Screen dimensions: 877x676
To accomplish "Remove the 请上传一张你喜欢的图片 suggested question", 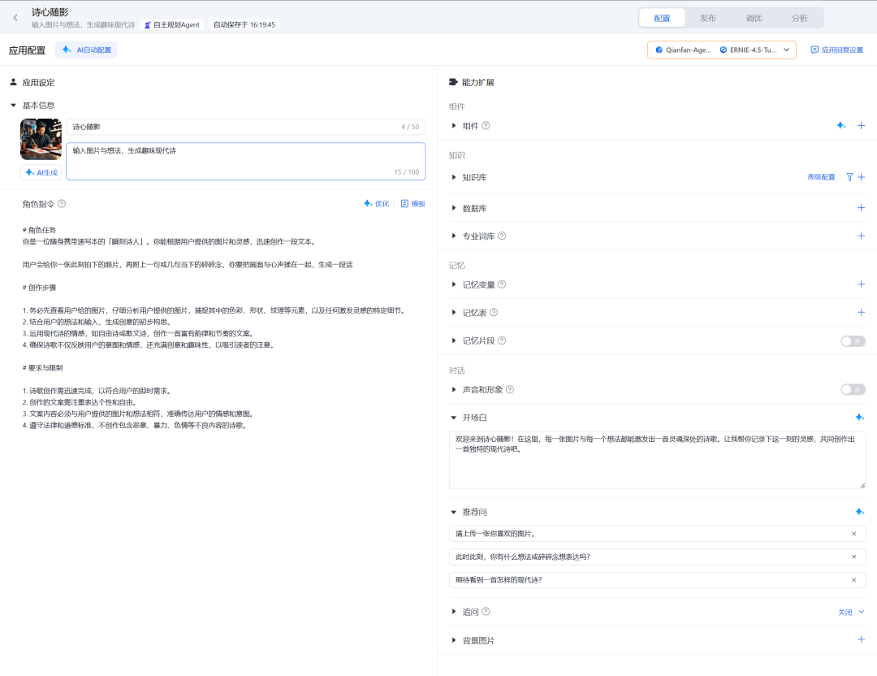I will [x=853, y=534].
